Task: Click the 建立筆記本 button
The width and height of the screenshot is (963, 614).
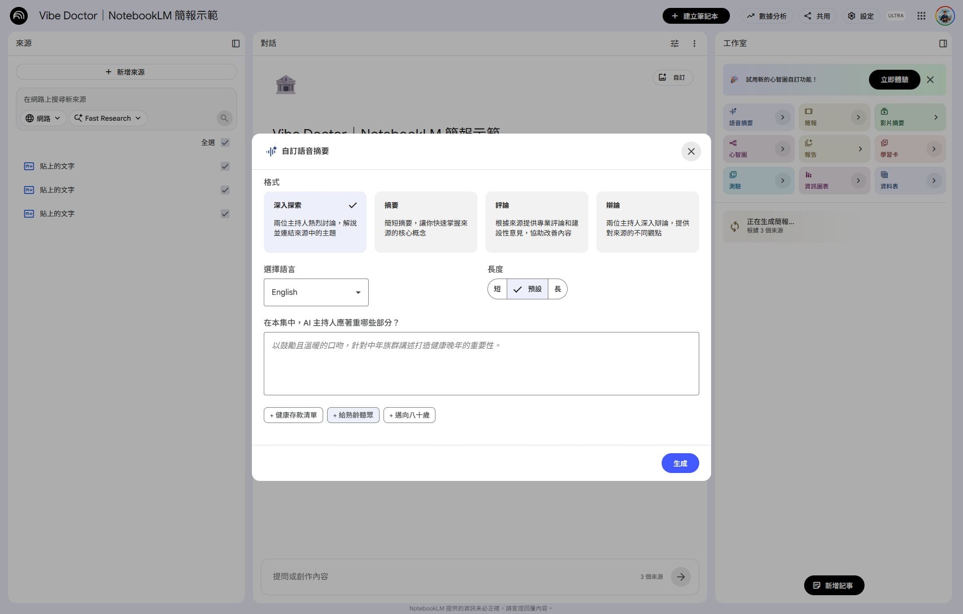Action: click(696, 16)
